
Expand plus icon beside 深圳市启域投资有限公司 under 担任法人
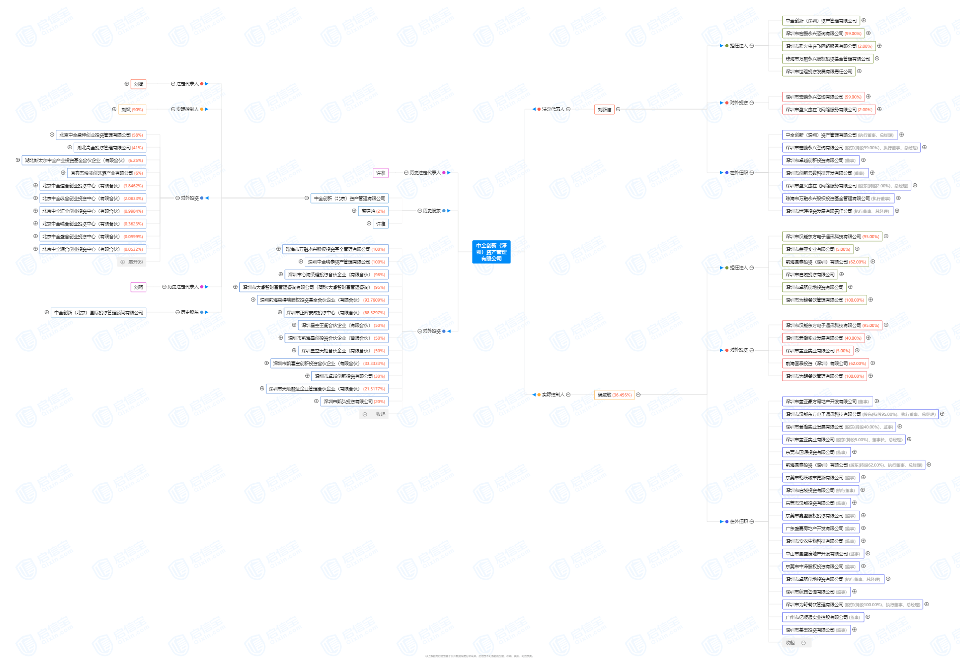(x=842, y=274)
